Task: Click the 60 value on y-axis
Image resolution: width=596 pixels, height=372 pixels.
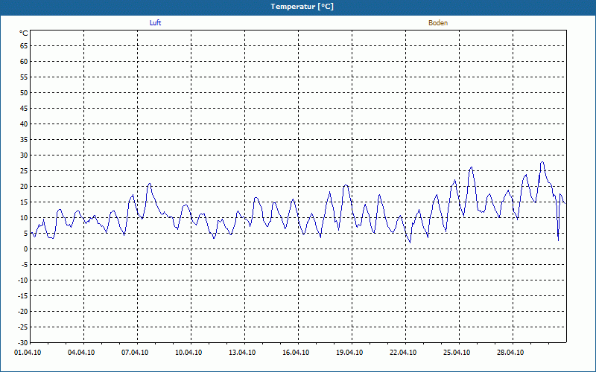Action: [24, 62]
